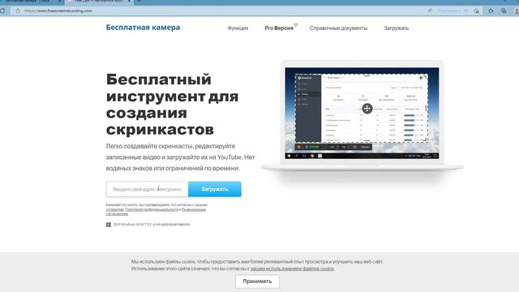This screenshot has width=519, height=292.
Task: Open Справочные документы in navigation
Action: pos(338,28)
